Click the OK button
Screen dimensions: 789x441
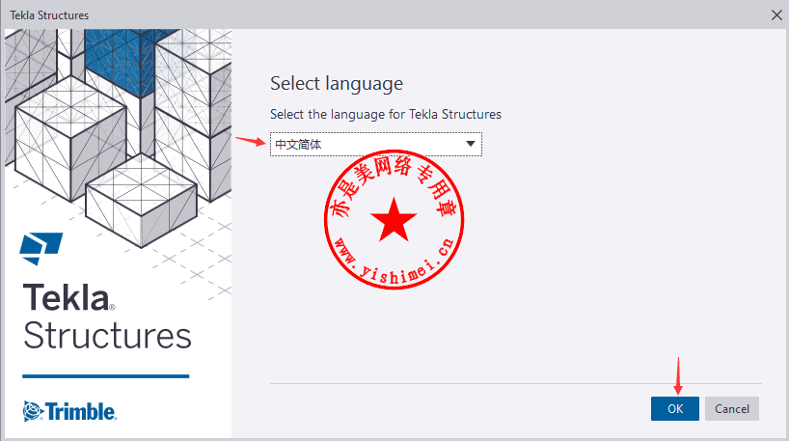(x=675, y=408)
